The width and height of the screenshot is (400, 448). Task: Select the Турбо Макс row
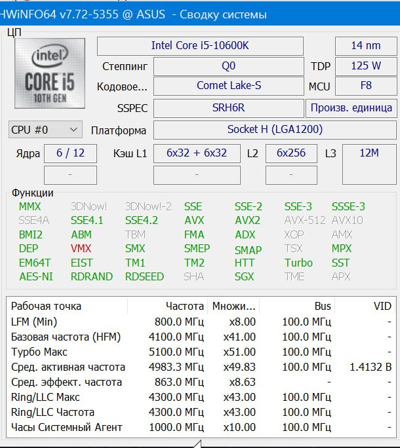201,352
